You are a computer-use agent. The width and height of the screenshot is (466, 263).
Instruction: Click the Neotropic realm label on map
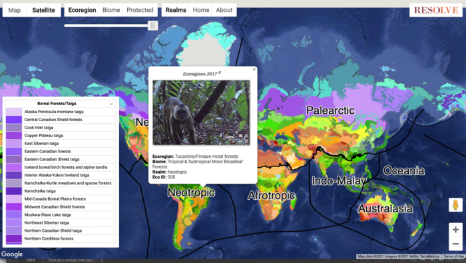192,192
